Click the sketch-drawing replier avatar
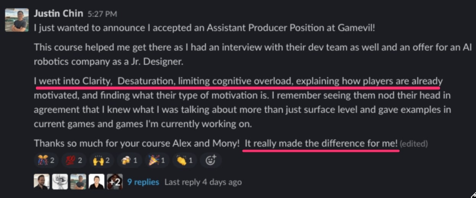The image size is (476, 198). pyautogui.click(x=60, y=182)
